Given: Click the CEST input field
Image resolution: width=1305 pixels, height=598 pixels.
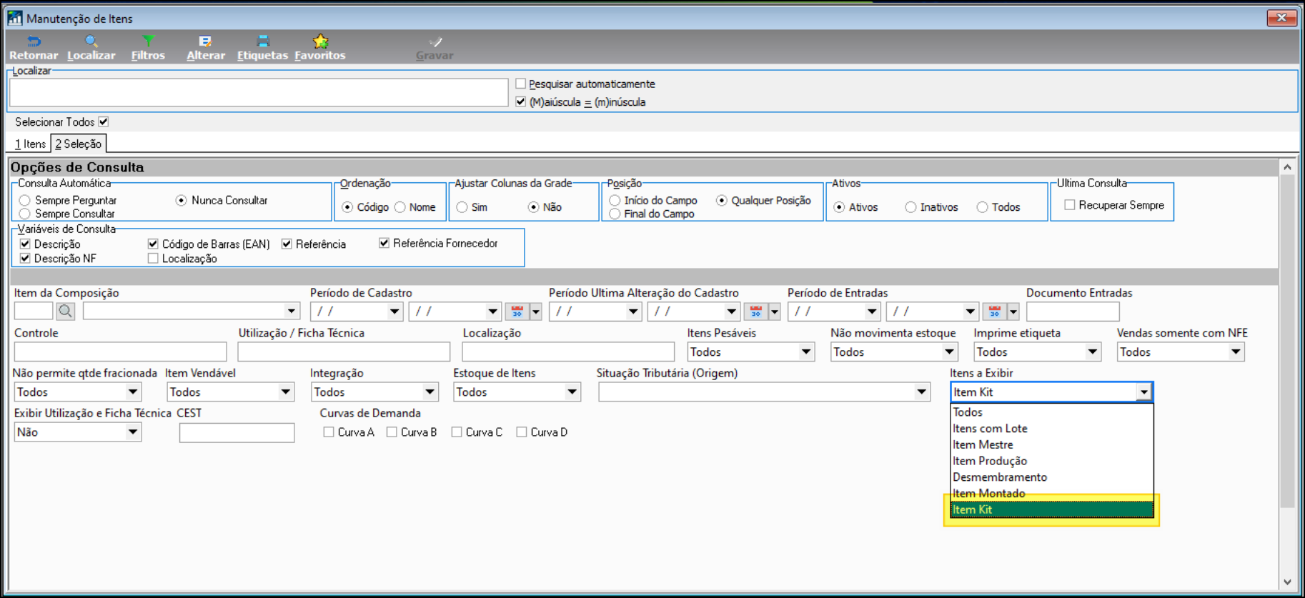Looking at the screenshot, I should click(x=237, y=432).
